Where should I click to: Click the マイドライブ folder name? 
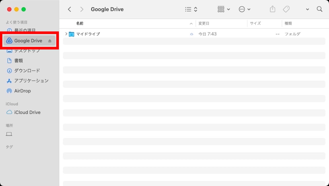click(x=88, y=34)
